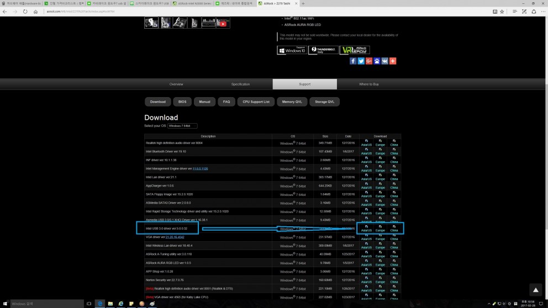The image size is (548, 308).
Task: Open Intel Management Engine version 11.6.0.1126 link
Action: click(x=200, y=169)
